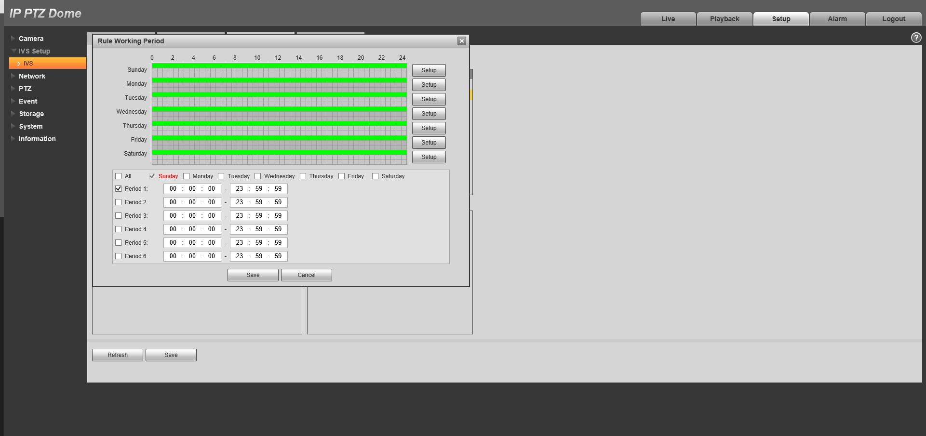Uncheck the Period 1 checkbox
926x436 pixels.
119,189
